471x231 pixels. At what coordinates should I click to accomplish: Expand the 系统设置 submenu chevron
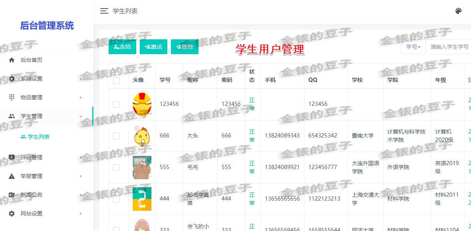pyautogui.click(x=81, y=79)
